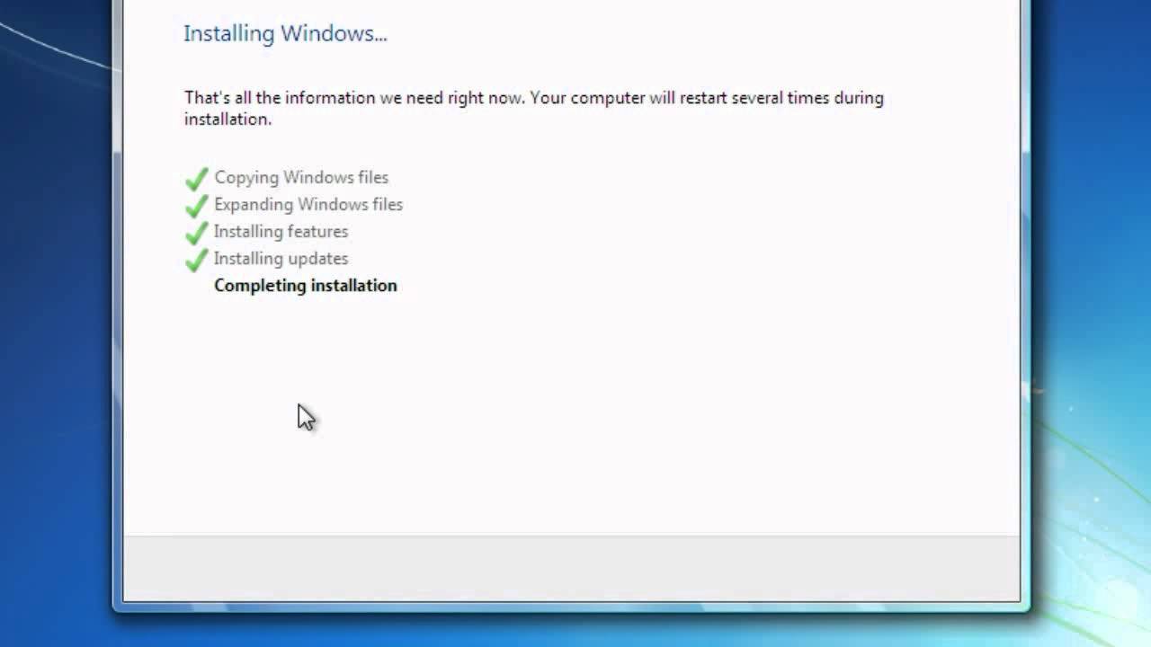This screenshot has height=647, width=1151.
Task: Click the "Installing Windows..." heading
Action: 285,33
